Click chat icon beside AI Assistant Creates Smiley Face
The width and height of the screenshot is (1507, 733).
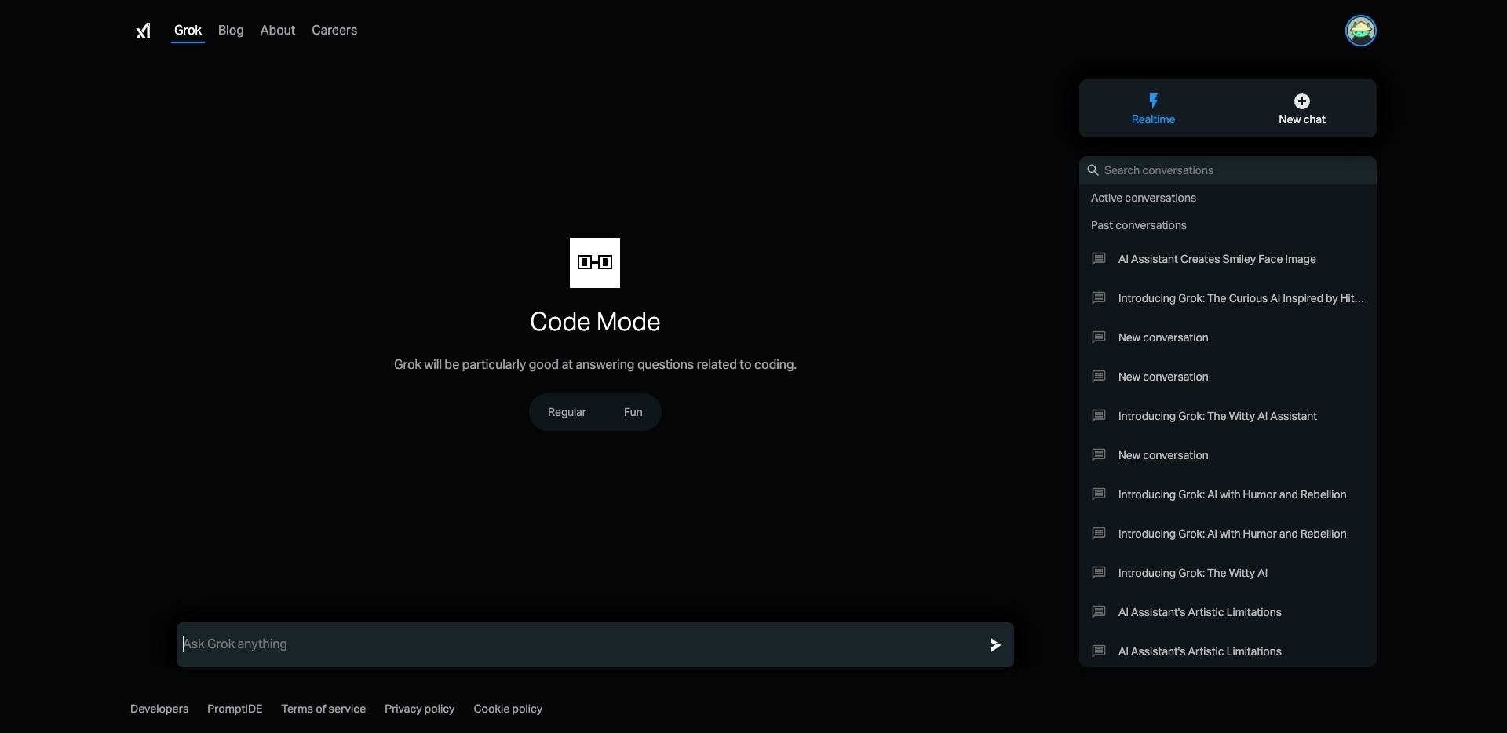tap(1099, 259)
